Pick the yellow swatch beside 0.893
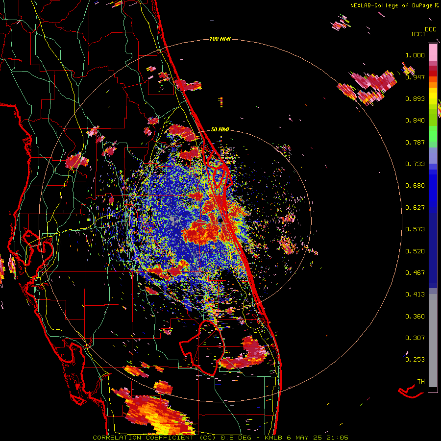 point(433,98)
